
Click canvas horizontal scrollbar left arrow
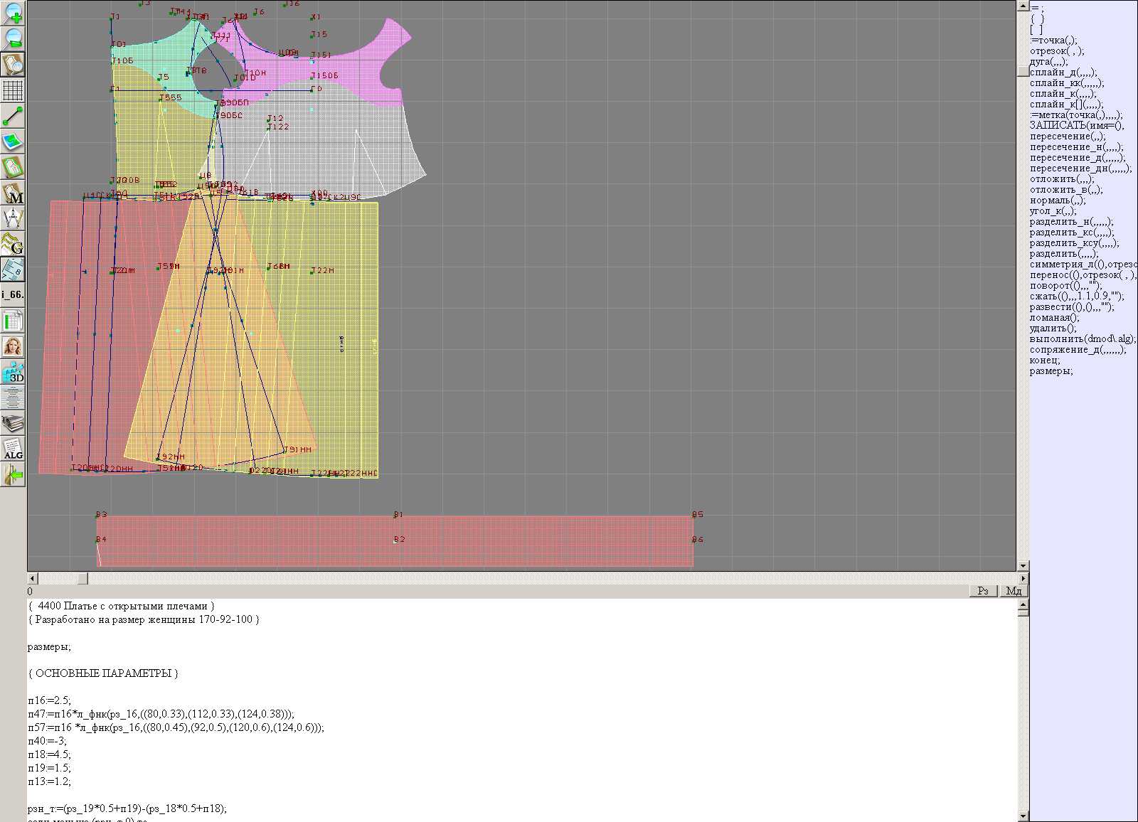coord(32,579)
